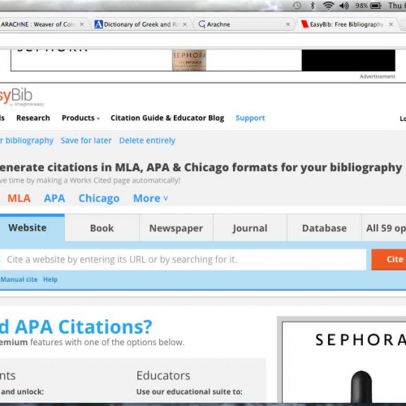
Task: Open the Bluetooth menu bar icon
Action: (313, 6)
